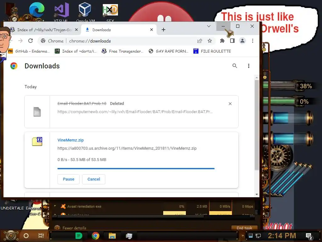The width and height of the screenshot is (322, 242).
Task: Open Task Manager taskbar icon
Action: coord(129,236)
